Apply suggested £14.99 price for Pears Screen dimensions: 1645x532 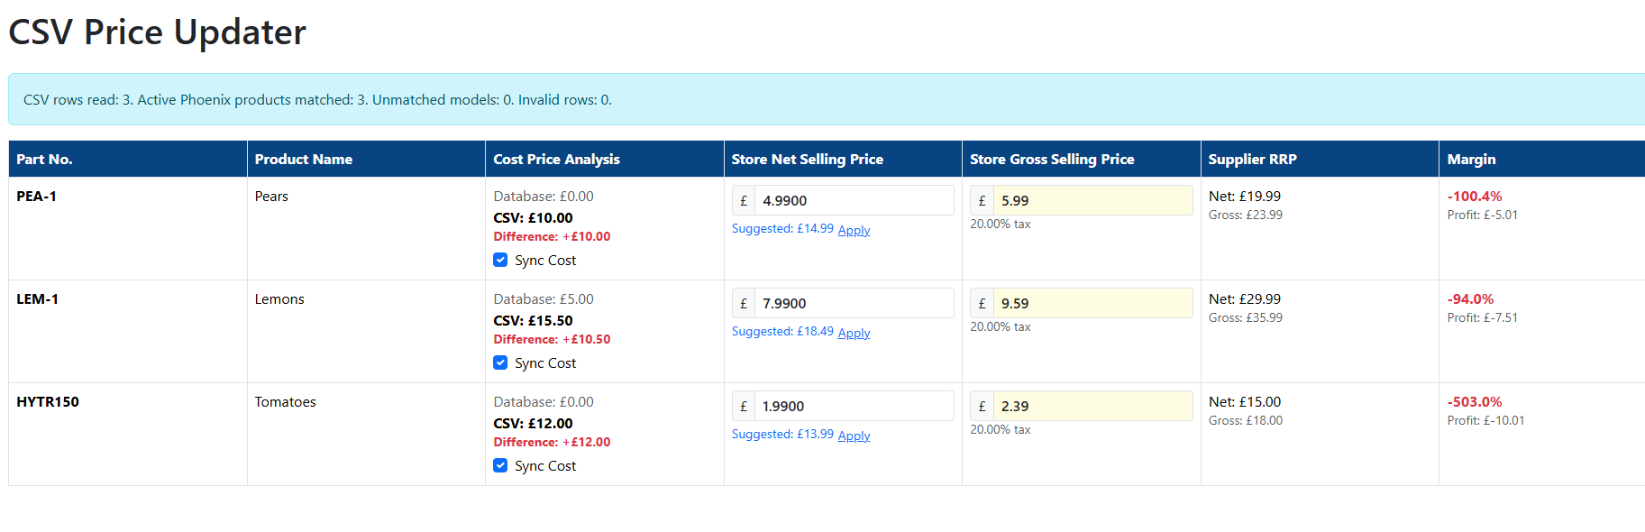854,230
